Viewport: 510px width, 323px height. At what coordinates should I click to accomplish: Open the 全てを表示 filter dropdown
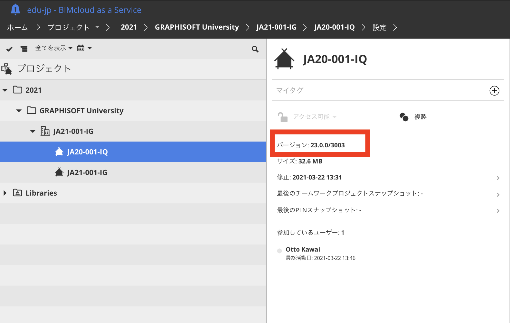[x=54, y=48]
